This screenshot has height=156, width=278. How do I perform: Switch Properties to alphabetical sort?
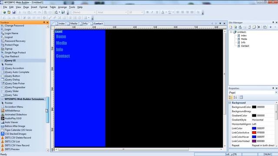click(235, 97)
